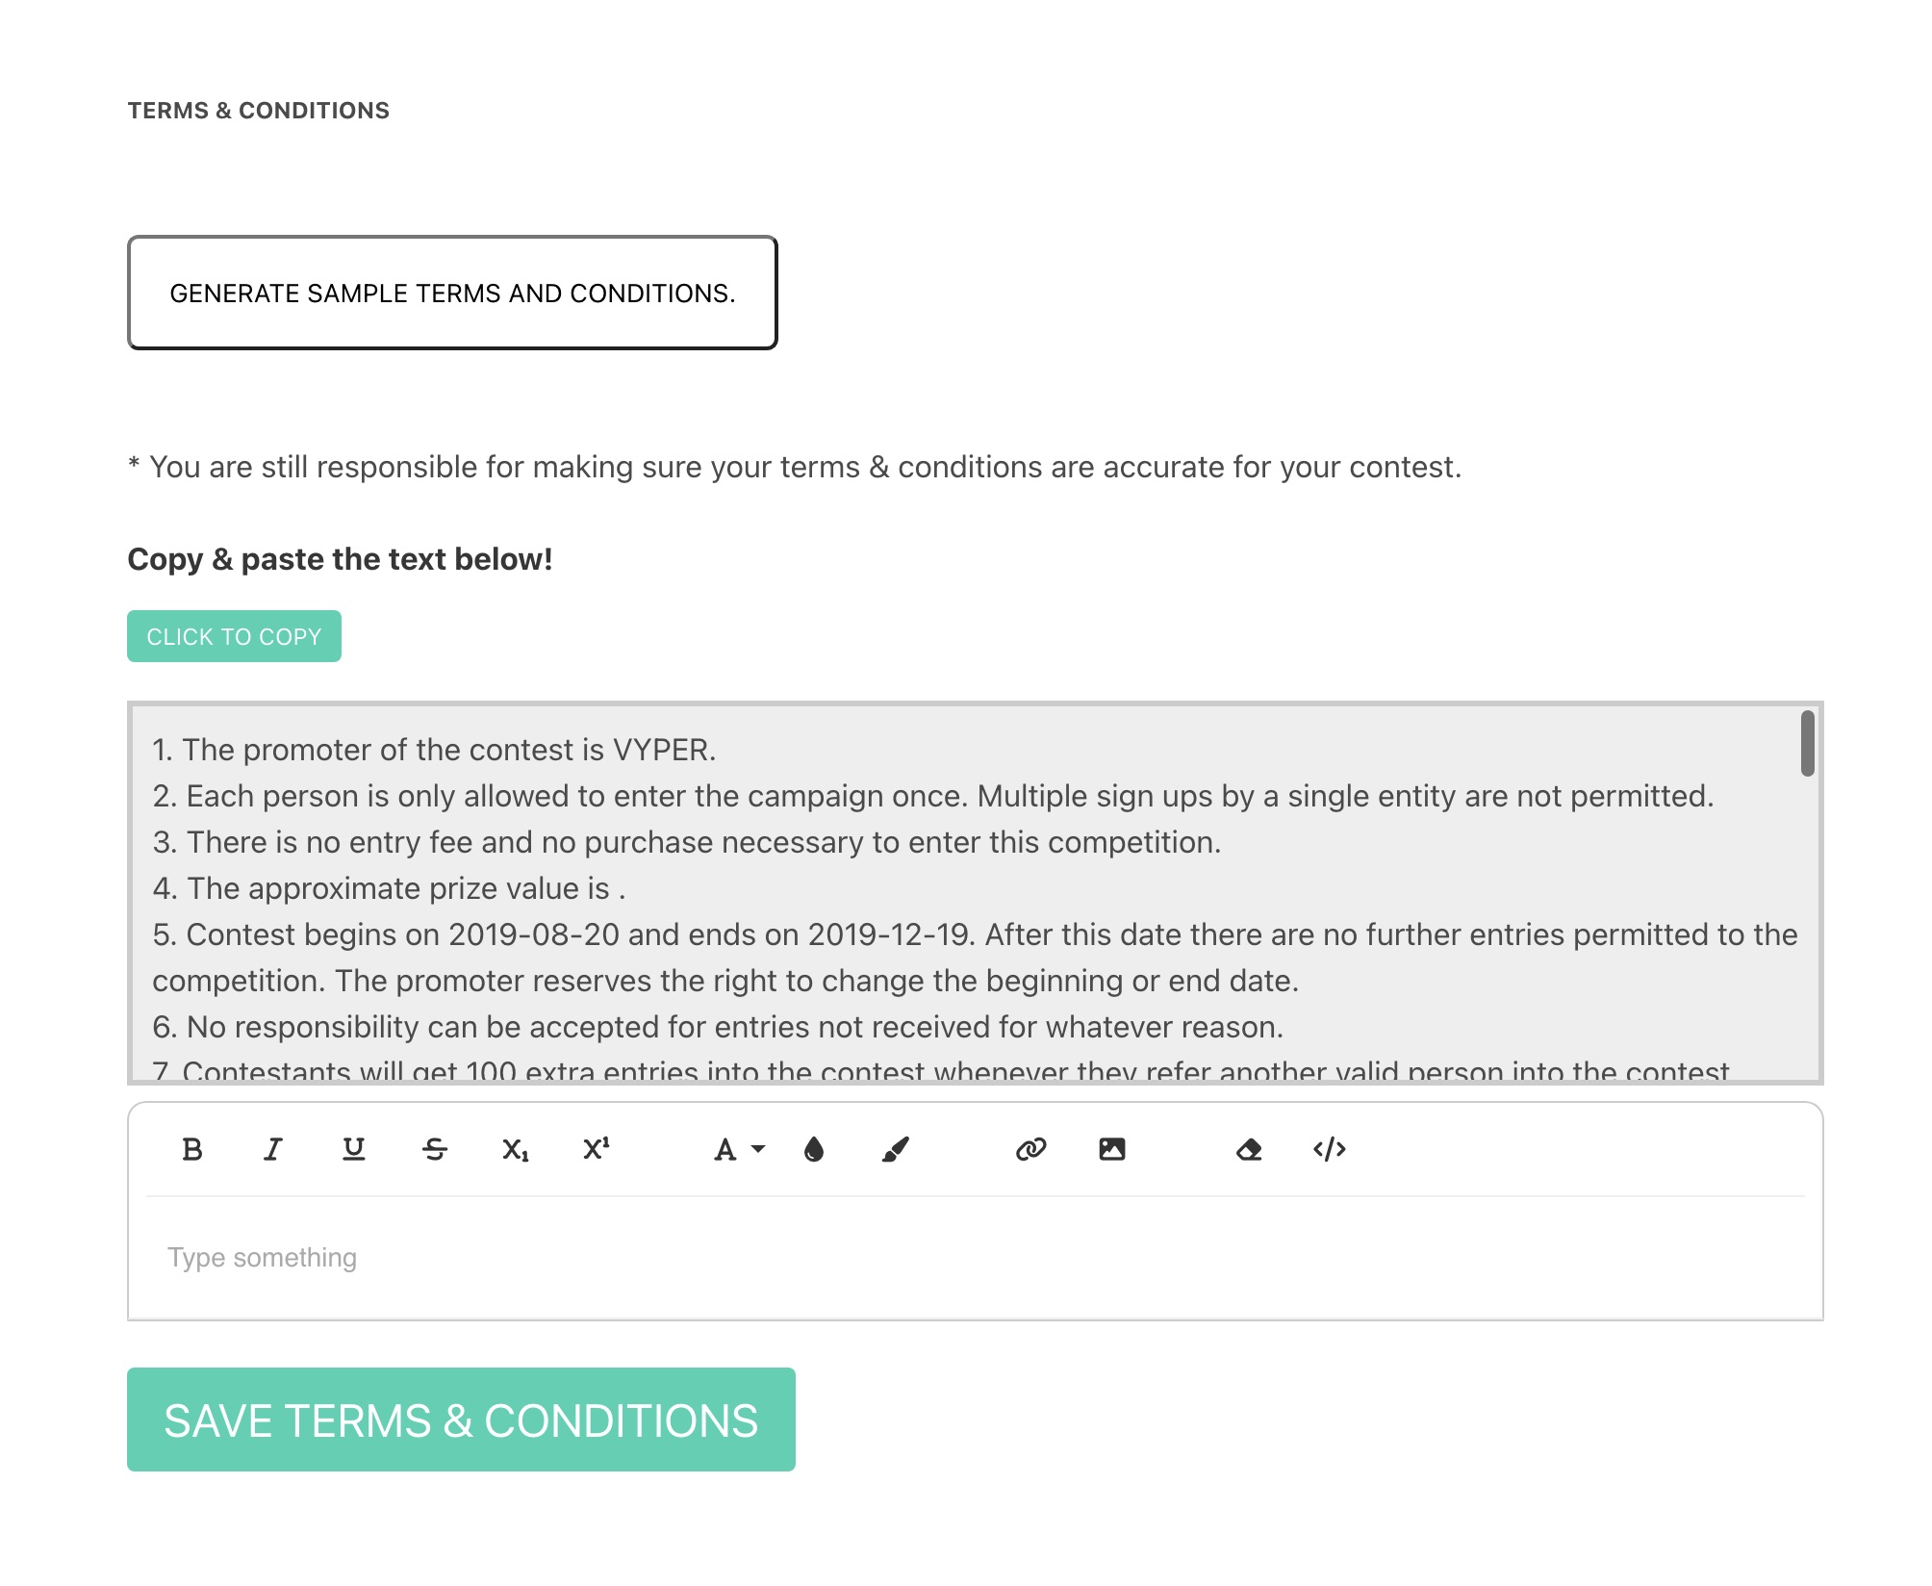Toggle italic formatting in editor toolbar
This screenshot has height=1586, width=1932.
tap(273, 1149)
